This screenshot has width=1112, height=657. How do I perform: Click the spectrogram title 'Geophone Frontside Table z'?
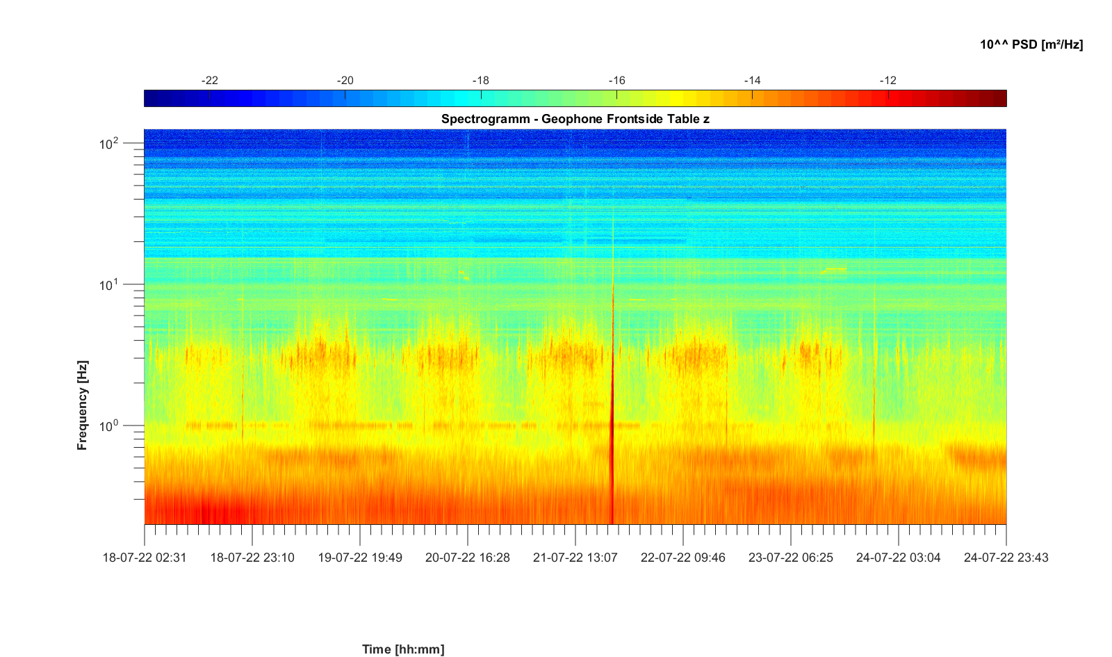click(575, 119)
